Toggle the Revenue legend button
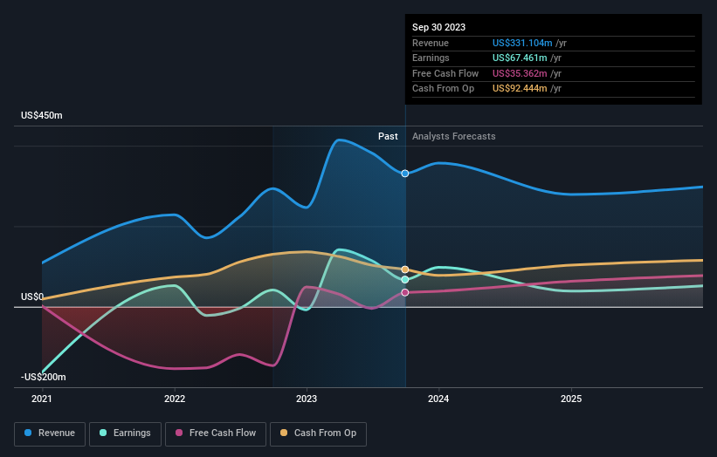Screen dimensions: 717x457 coord(50,433)
